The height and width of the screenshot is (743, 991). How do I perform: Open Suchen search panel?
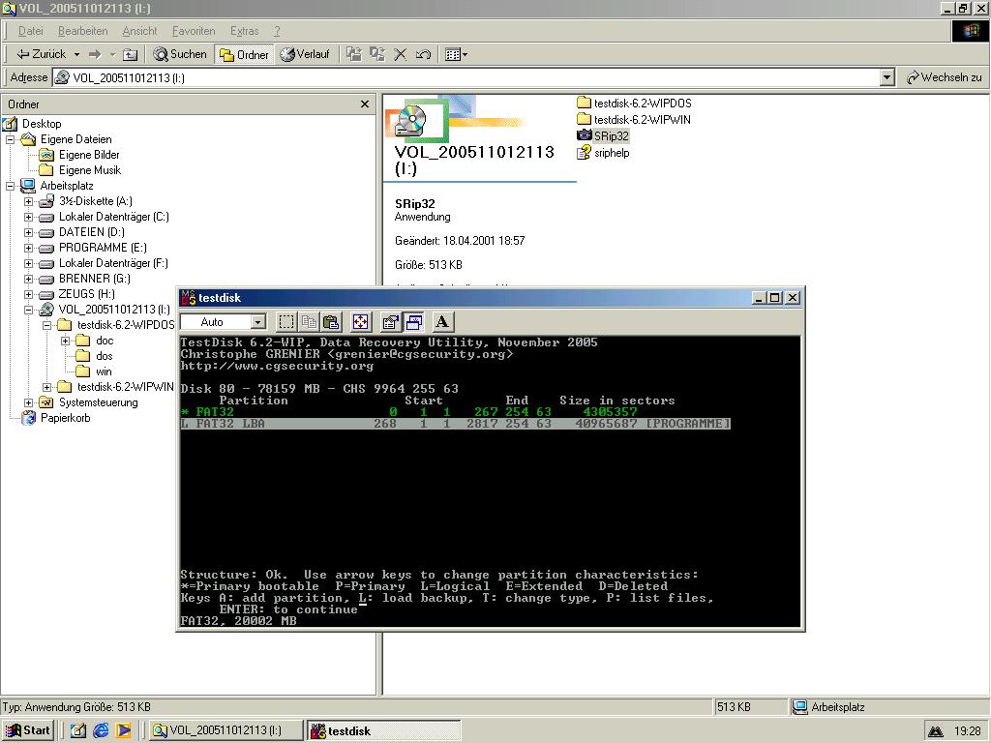[180, 54]
